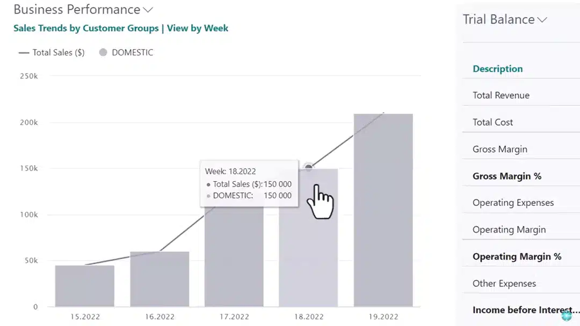The height and width of the screenshot is (326, 580).
Task: Open the Trial Balance dropdown chevron
Action: (542, 20)
